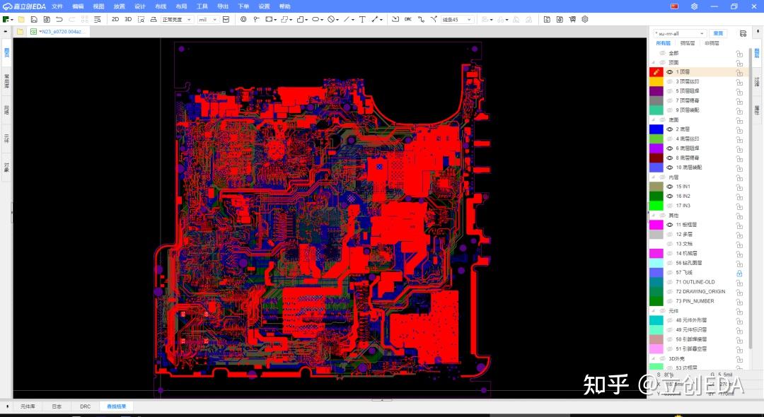The width and height of the screenshot is (764, 417).
Task: Select the keep-out region tool
Action: click(331, 20)
